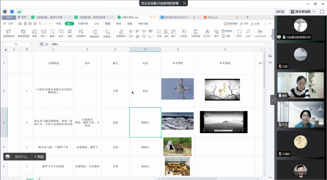The width and height of the screenshot is (327, 180).
Task: Open 页眉页脚 header and footer
Action: coord(196,34)
